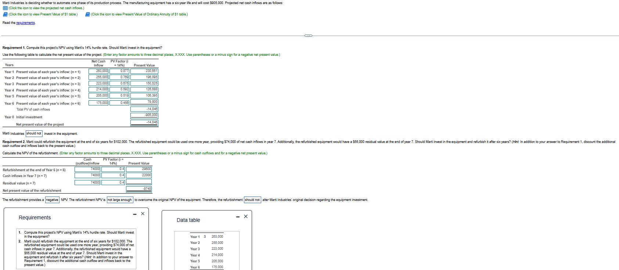Screen dimensions: 619x270
Task: Minimize the Requirements popup
Action: pyautogui.click(x=135, y=214)
